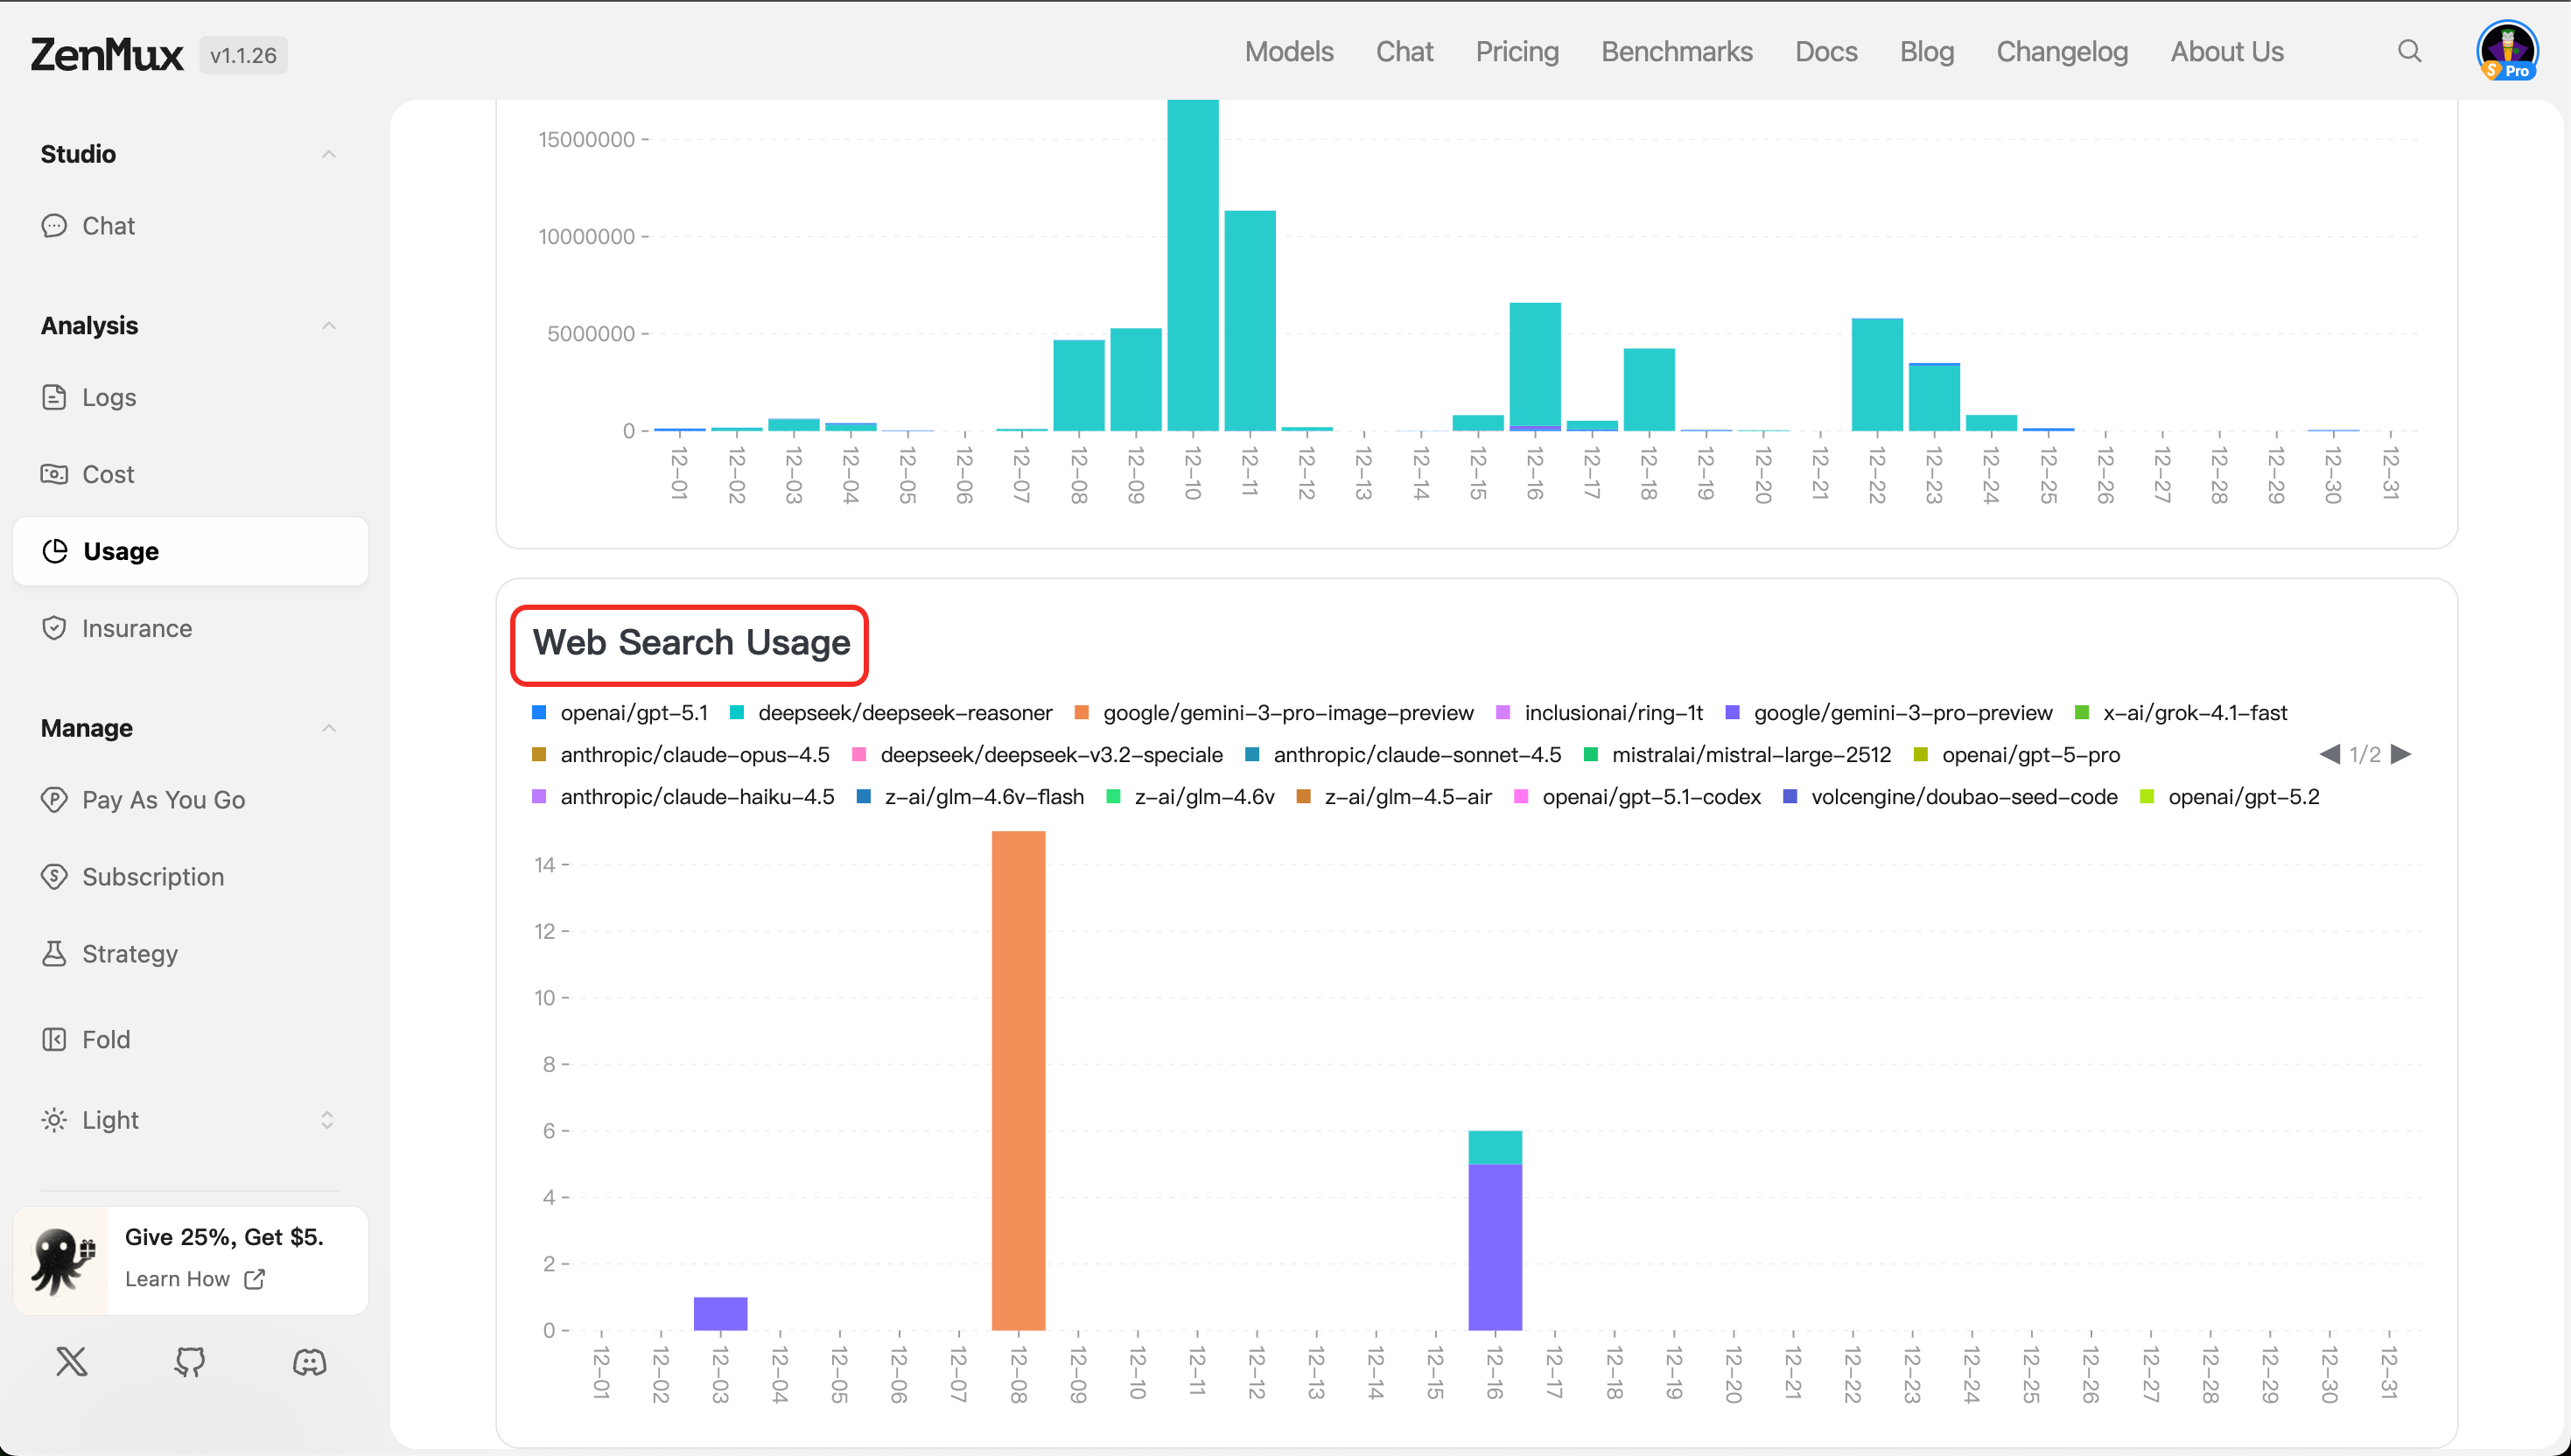Open the Pricing nav item
The height and width of the screenshot is (1456, 2571).
click(1517, 51)
